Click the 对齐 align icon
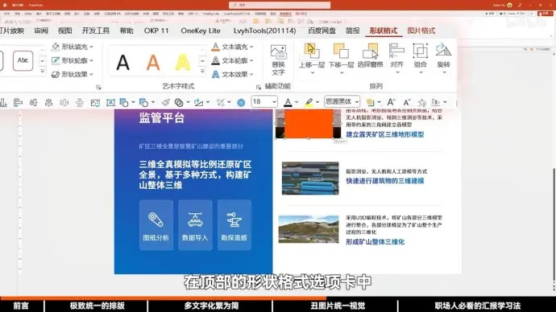Screen dimensions: 556x312 pyautogui.click(x=396, y=51)
